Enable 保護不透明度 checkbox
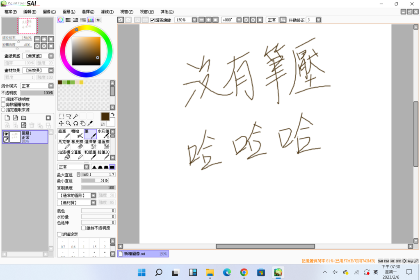The height and width of the screenshot is (280, 420). point(3,99)
